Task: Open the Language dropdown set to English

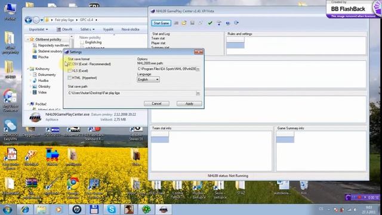Action: click(148, 79)
